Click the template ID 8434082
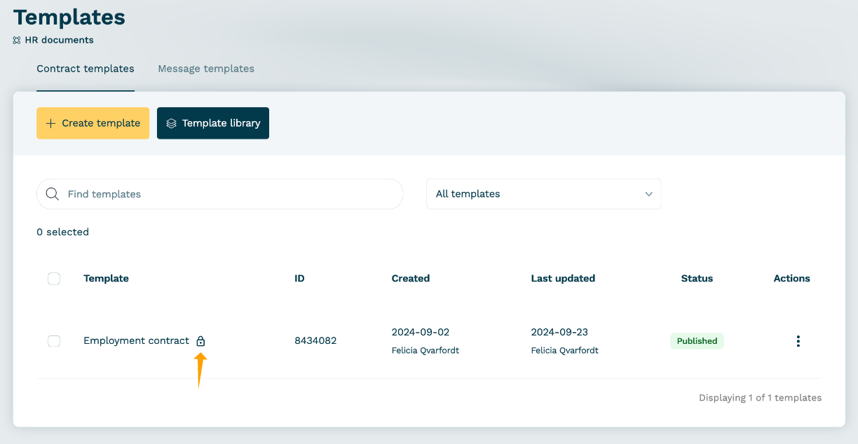This screenshot has width=858, height=444. click(x=315, y=341)
